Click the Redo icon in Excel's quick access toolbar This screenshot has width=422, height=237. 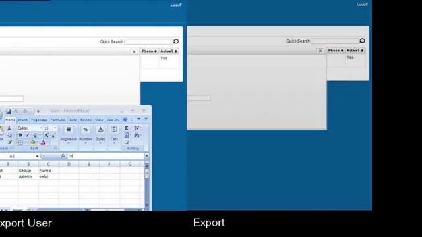[x=25, y=111]
